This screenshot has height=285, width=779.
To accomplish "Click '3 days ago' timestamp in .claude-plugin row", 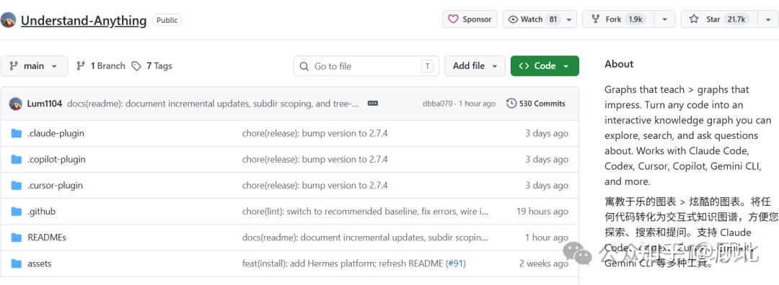I will tap(547, 133).
